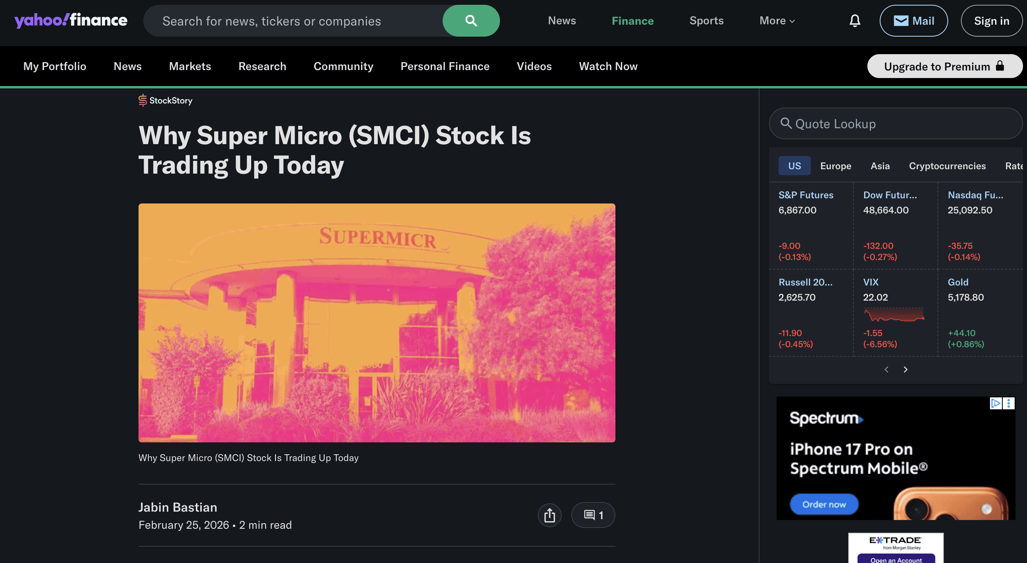
Task: Go to next market carousel page
Action: tap(906, 369)
